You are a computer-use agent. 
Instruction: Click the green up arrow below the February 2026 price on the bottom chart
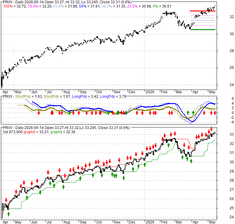pos(168,145)
